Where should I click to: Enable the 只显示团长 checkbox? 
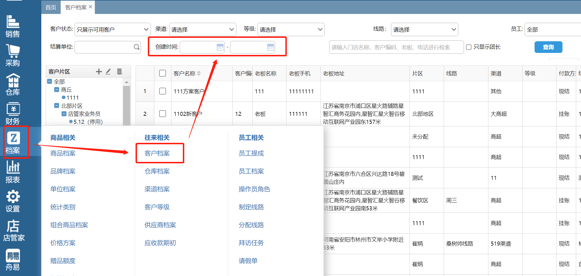click(x=469, y=47)
